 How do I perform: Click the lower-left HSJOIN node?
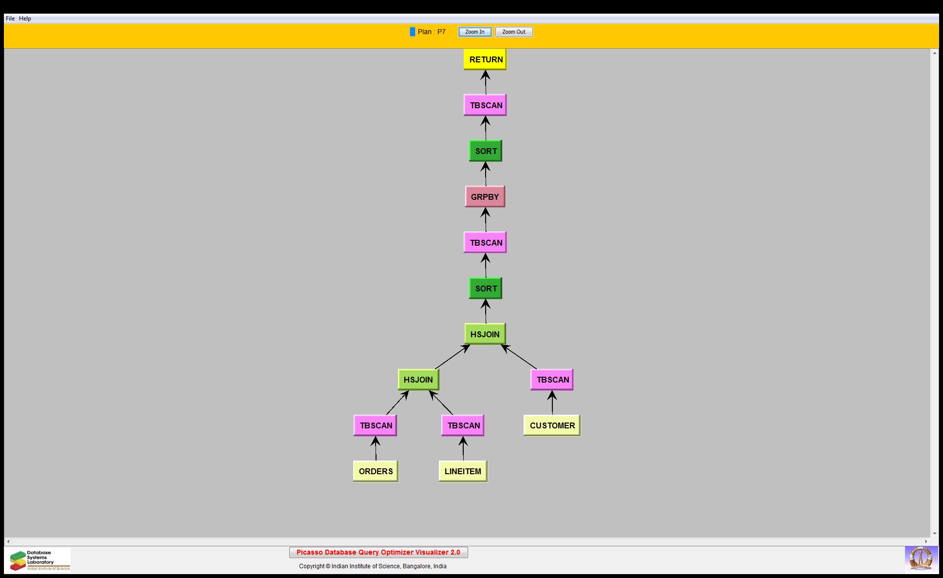418,380
